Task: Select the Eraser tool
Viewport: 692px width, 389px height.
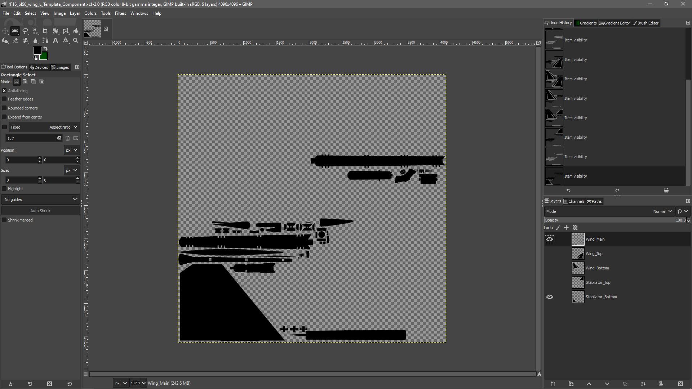Action: pos(15,41)
